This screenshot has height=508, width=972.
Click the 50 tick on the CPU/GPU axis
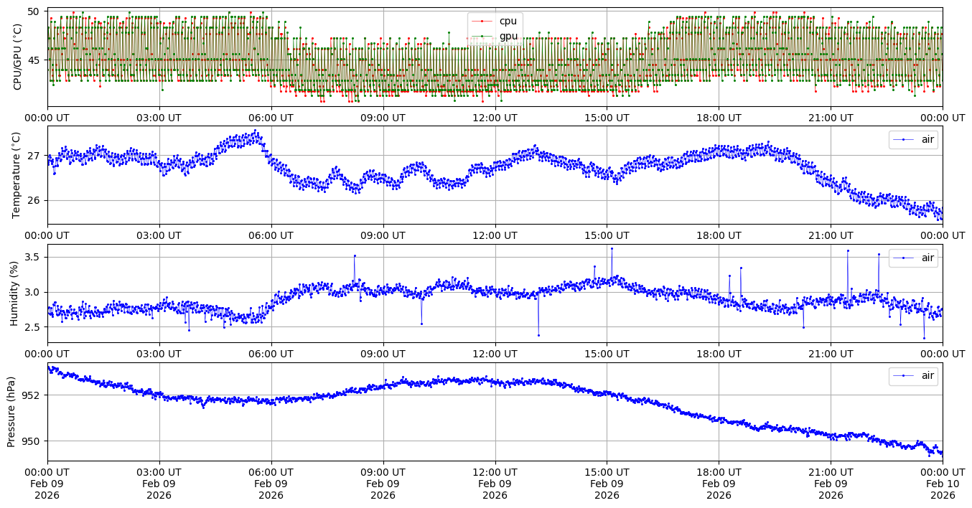(x=34, y=12)
